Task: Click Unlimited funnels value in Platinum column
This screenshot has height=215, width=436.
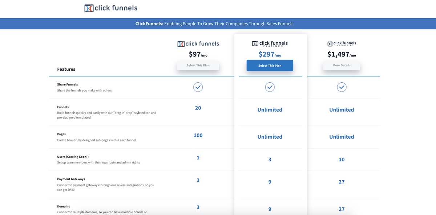Action: (270, 110)
